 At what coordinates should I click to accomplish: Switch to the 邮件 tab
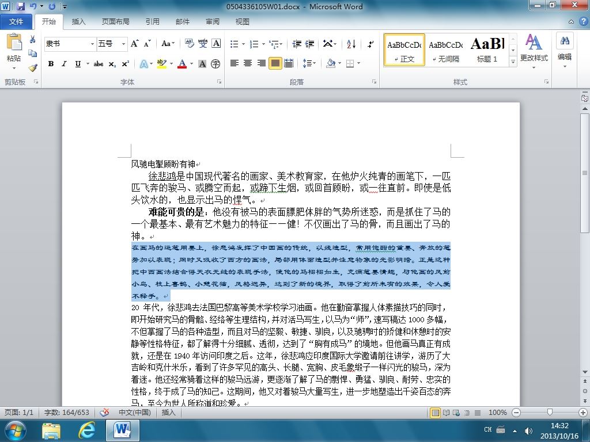(x=183, y=22)
